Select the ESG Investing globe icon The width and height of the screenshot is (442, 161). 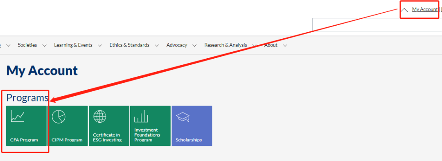100,116
